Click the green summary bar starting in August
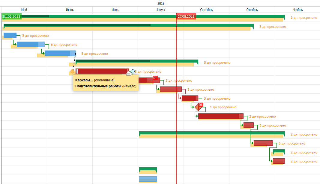Screen dimensions: 320x184 pos(212,133)
